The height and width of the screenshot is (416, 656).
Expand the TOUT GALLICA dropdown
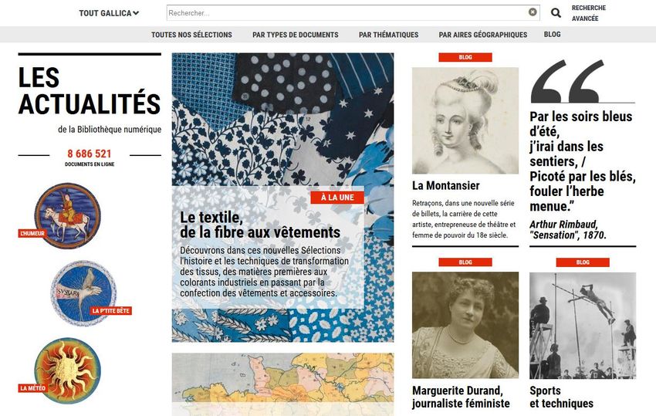(x=109, y=13)
